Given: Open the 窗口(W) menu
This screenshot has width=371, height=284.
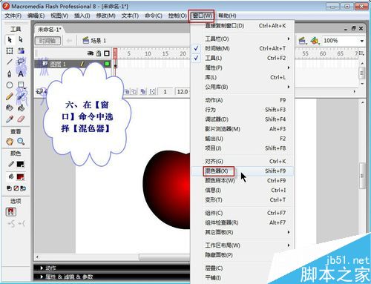Looking at the screenshot, I should pos(202,16).
